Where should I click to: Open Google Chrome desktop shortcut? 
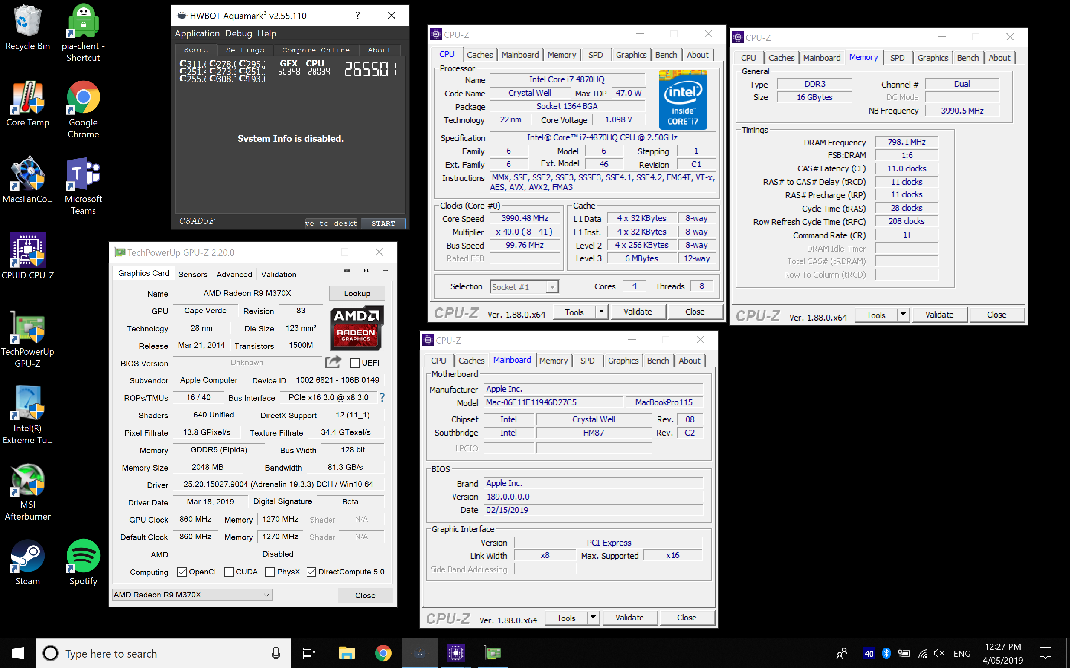pos(83,109)
